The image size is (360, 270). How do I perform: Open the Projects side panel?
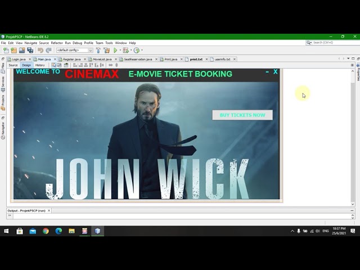(x=3, y=103)
